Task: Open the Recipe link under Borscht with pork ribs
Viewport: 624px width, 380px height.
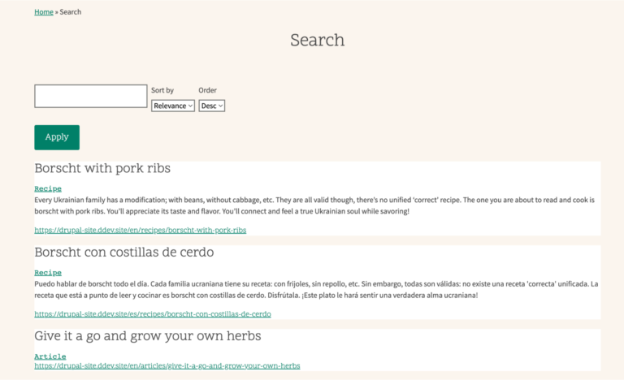Action: [x=48, y=188]
